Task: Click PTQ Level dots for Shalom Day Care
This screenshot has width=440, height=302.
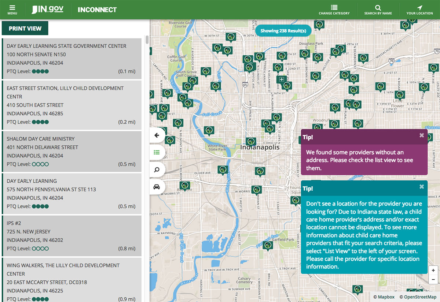Action: 40,164
